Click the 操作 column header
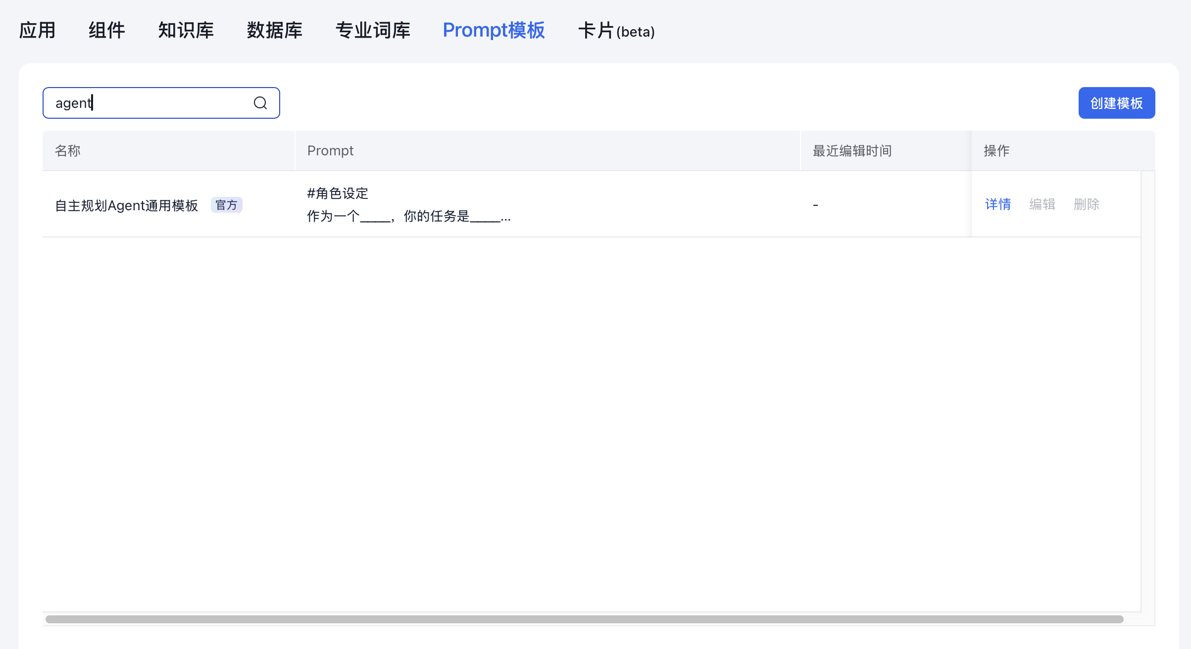Viewport: 1191px width, 649px height. pyautogui.click(x=1063, y=150)
